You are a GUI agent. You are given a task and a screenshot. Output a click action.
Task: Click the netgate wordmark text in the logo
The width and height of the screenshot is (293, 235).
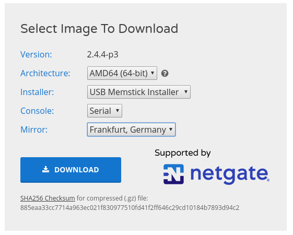point(230,174)
